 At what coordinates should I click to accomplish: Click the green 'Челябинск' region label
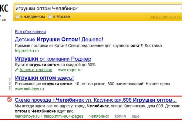click(99, 116)
